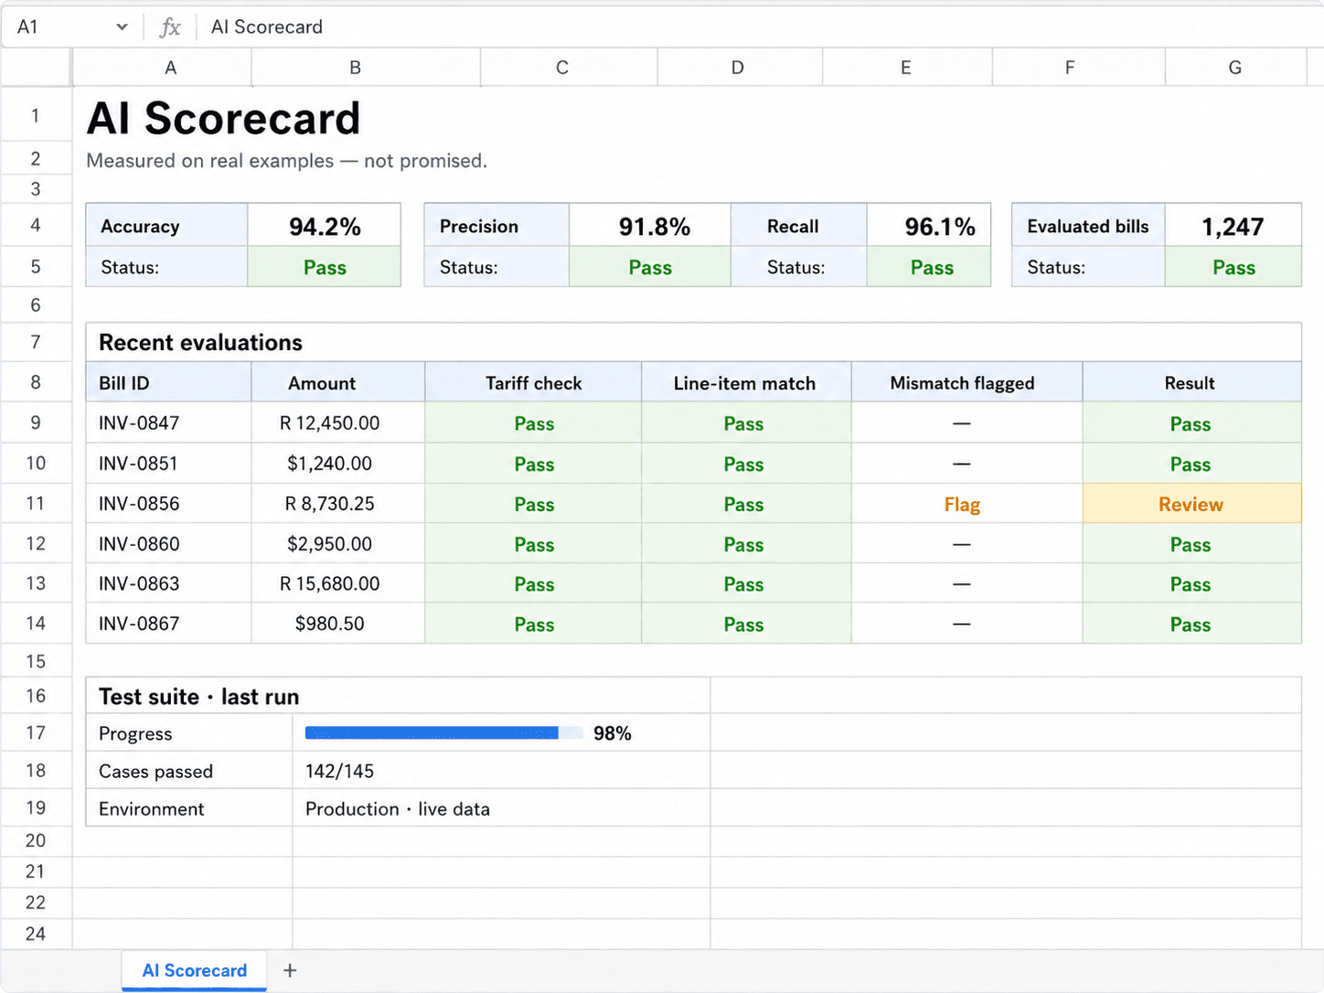Click the Line-item match header cell
The height and width of the screenshot is (993, 1324).
click(x=746, y=382)
